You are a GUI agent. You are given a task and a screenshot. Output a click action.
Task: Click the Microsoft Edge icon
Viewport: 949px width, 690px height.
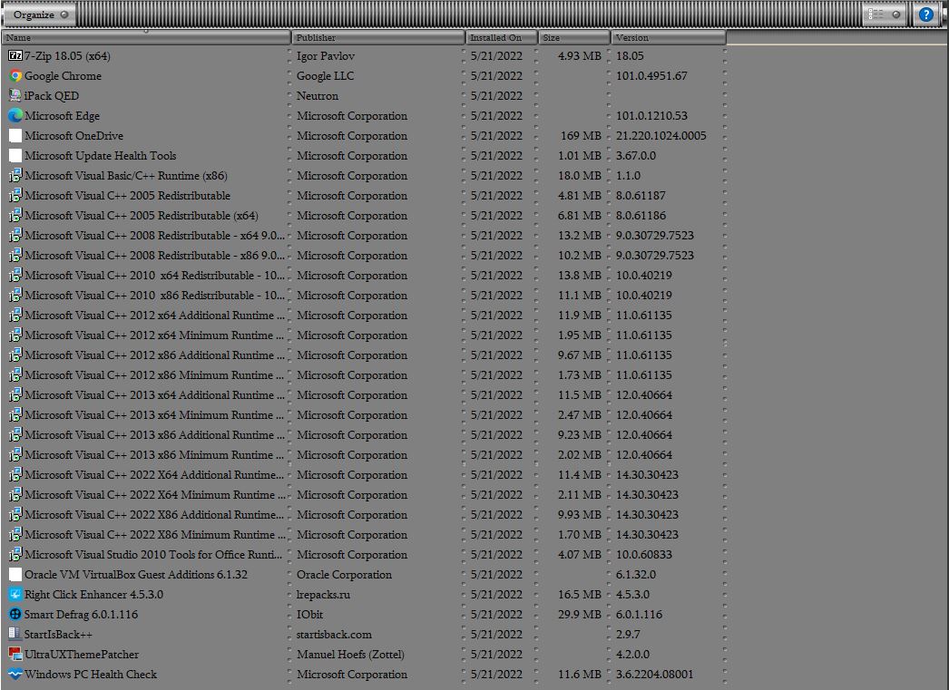[x=15, y=115]
